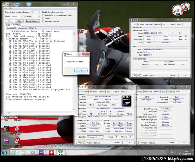Screen dimensions: 195x162
Task: Switch to SPD tab in CPU-Z Memory window
Action: pyautogui.click(x=163, y=92)
